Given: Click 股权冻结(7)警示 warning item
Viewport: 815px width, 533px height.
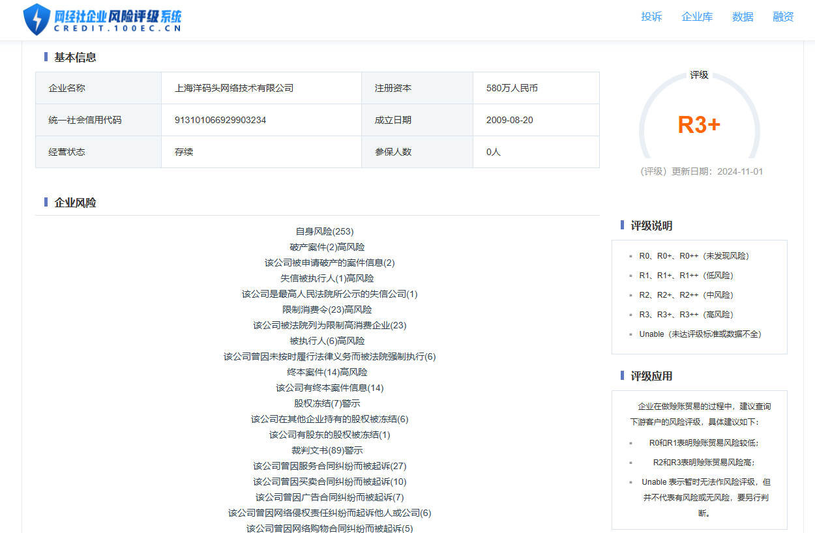Looking at the screenshot, I should pyautogui.click(x=327, y=403).
